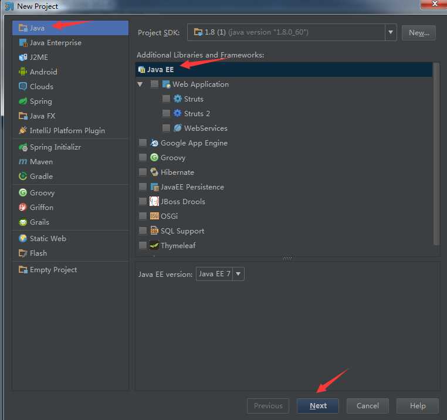Enable the JavaEE Persistence checkbox
The width and height of the screenshot is (447, 420).
pyautogui.click(x=143, y=187)
